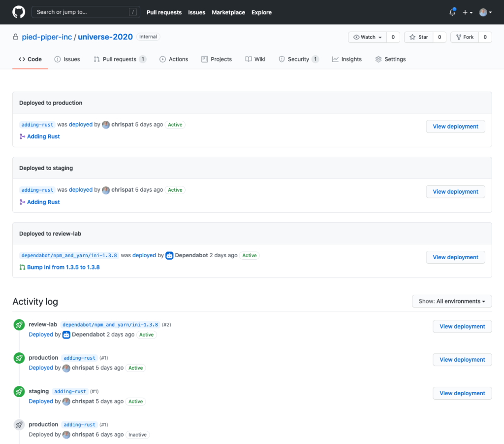Open the Watch dropdown

[367, 37]
